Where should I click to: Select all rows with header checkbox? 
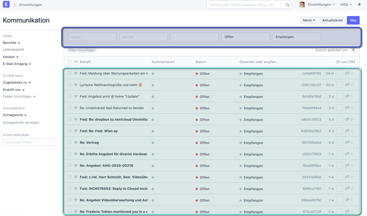pos(70,62)
